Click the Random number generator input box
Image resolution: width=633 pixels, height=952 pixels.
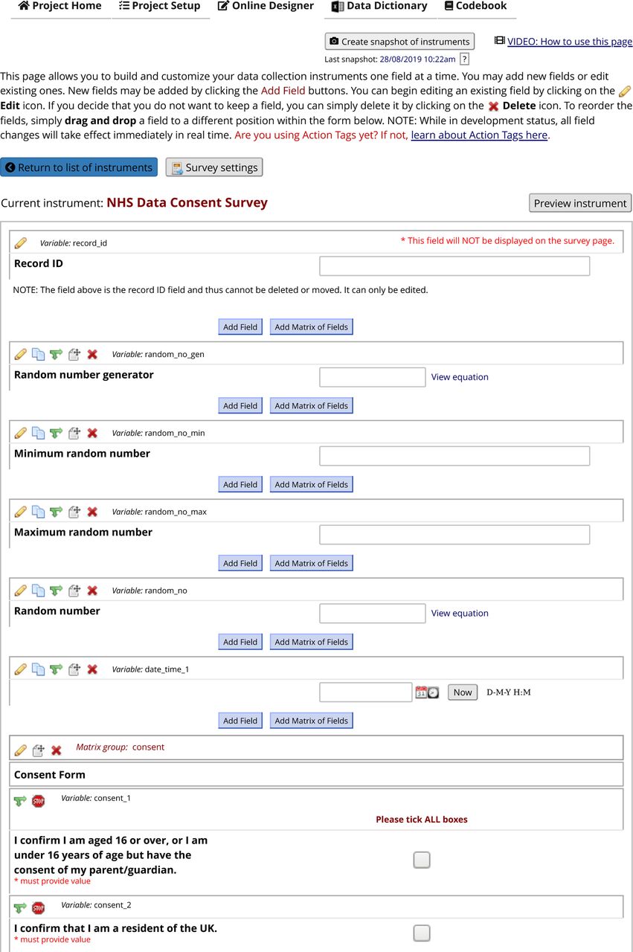pyautogui.click(x=373, y=377)
